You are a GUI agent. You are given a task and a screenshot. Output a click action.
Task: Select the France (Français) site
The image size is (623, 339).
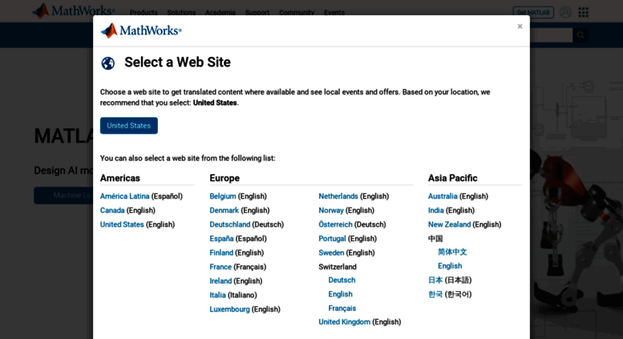[220, 267]
